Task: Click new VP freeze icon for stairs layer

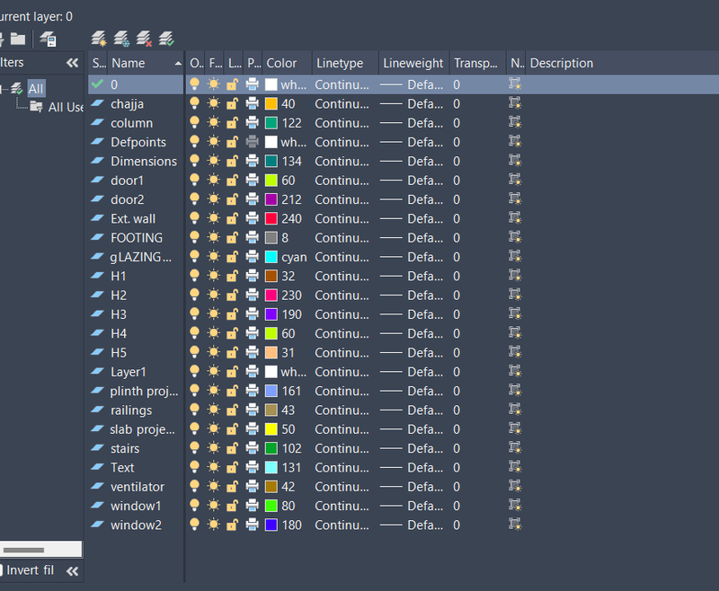Action: pos(515,447)
